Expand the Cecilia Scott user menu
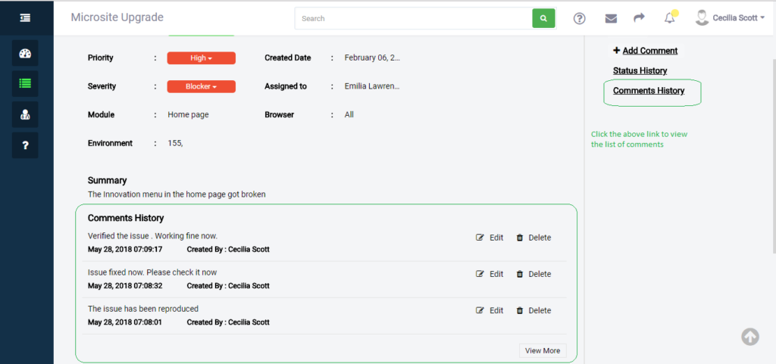Screen dimensions: 776x364 (739, 17)
